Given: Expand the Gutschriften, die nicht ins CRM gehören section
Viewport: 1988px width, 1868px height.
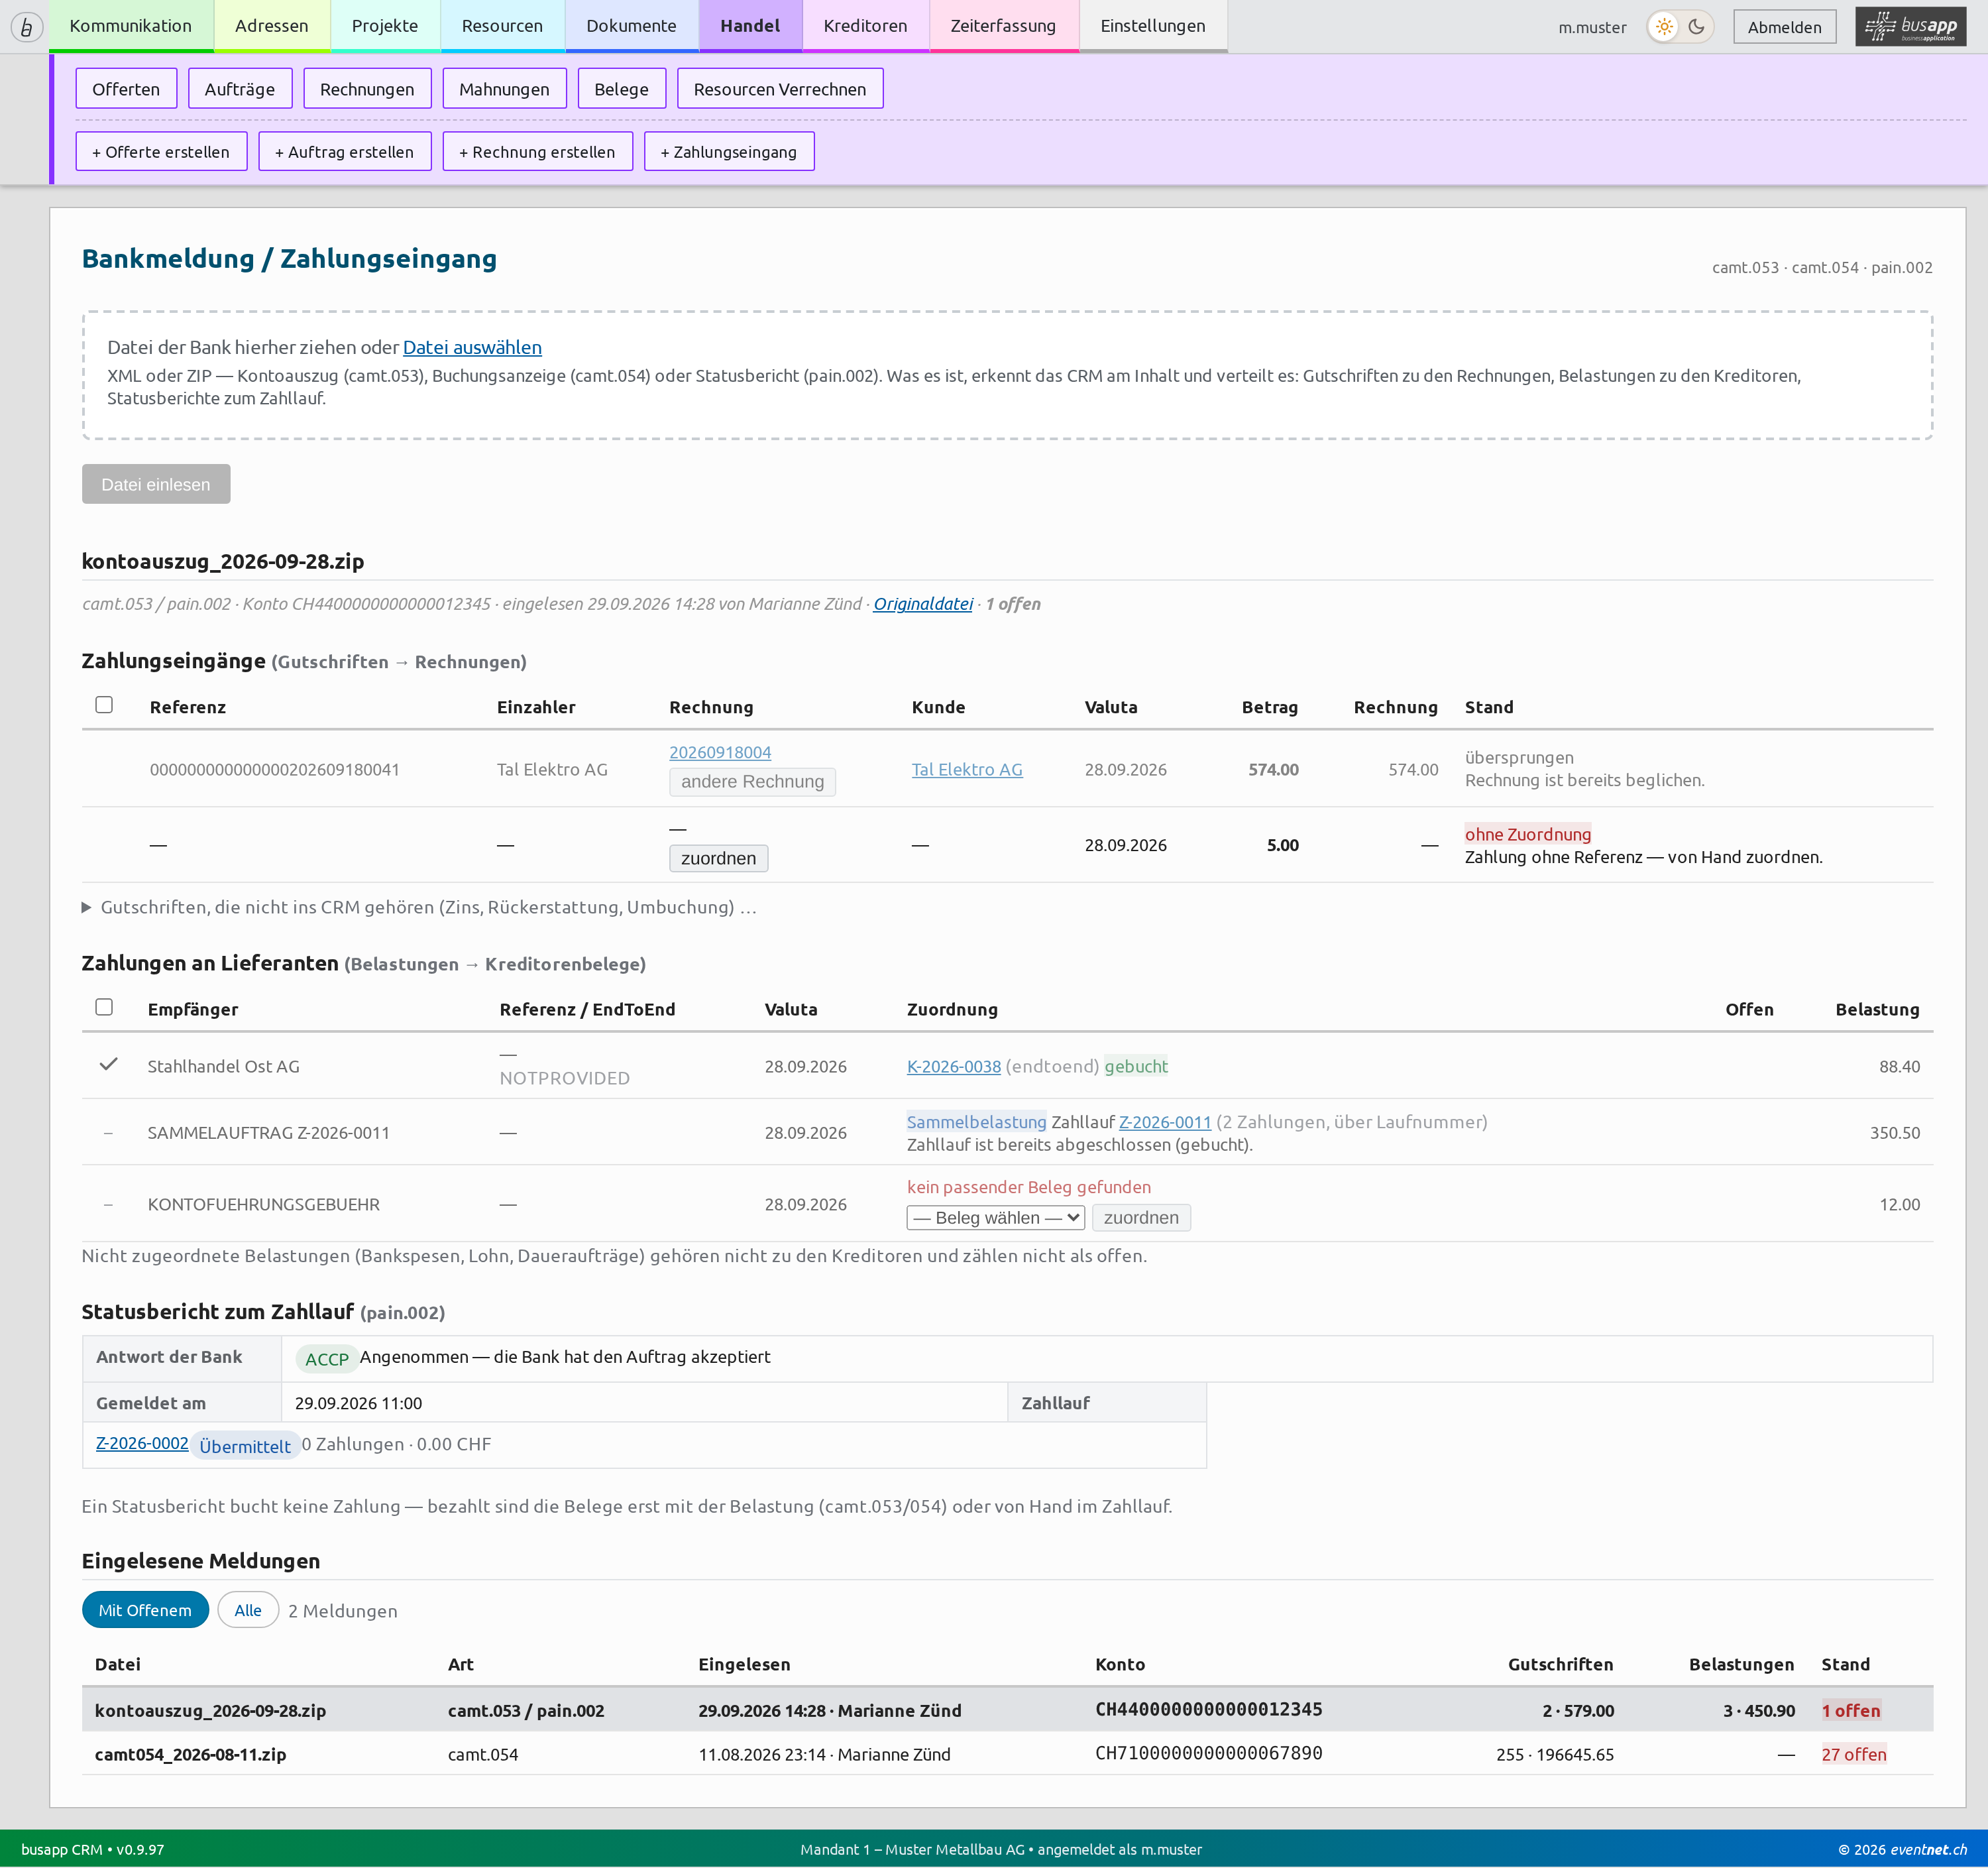Looking at the screenshot, I should [x=419, y=906].
